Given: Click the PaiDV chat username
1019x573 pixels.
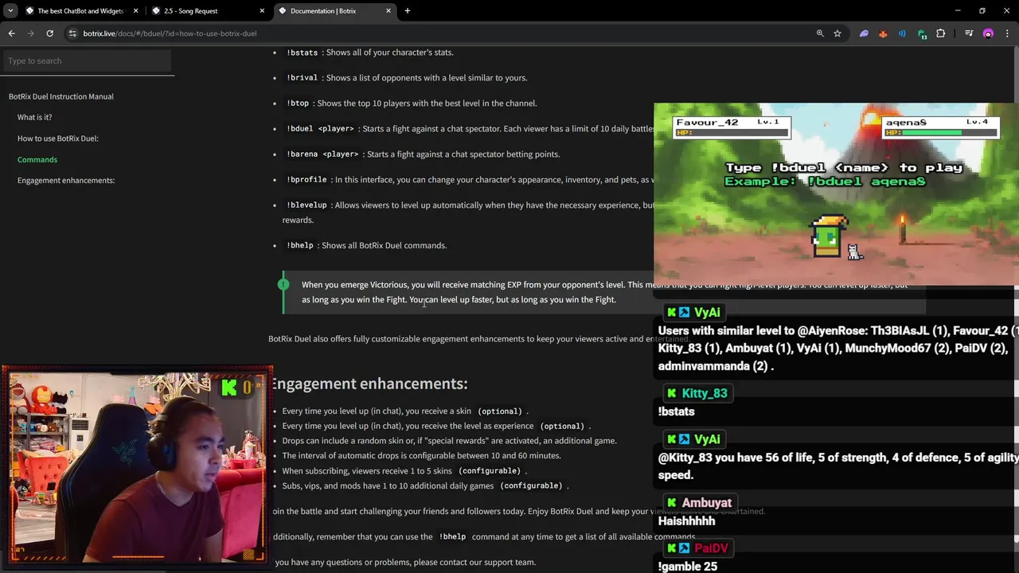Looking at the screenshot, I should pyautogui.click(x=711, y=548).
